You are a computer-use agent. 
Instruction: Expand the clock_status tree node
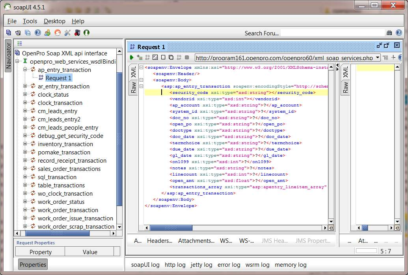click(x=25, y=95)
